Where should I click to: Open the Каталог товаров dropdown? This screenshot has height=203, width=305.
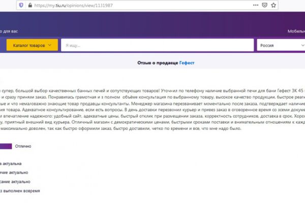point(32,45)
